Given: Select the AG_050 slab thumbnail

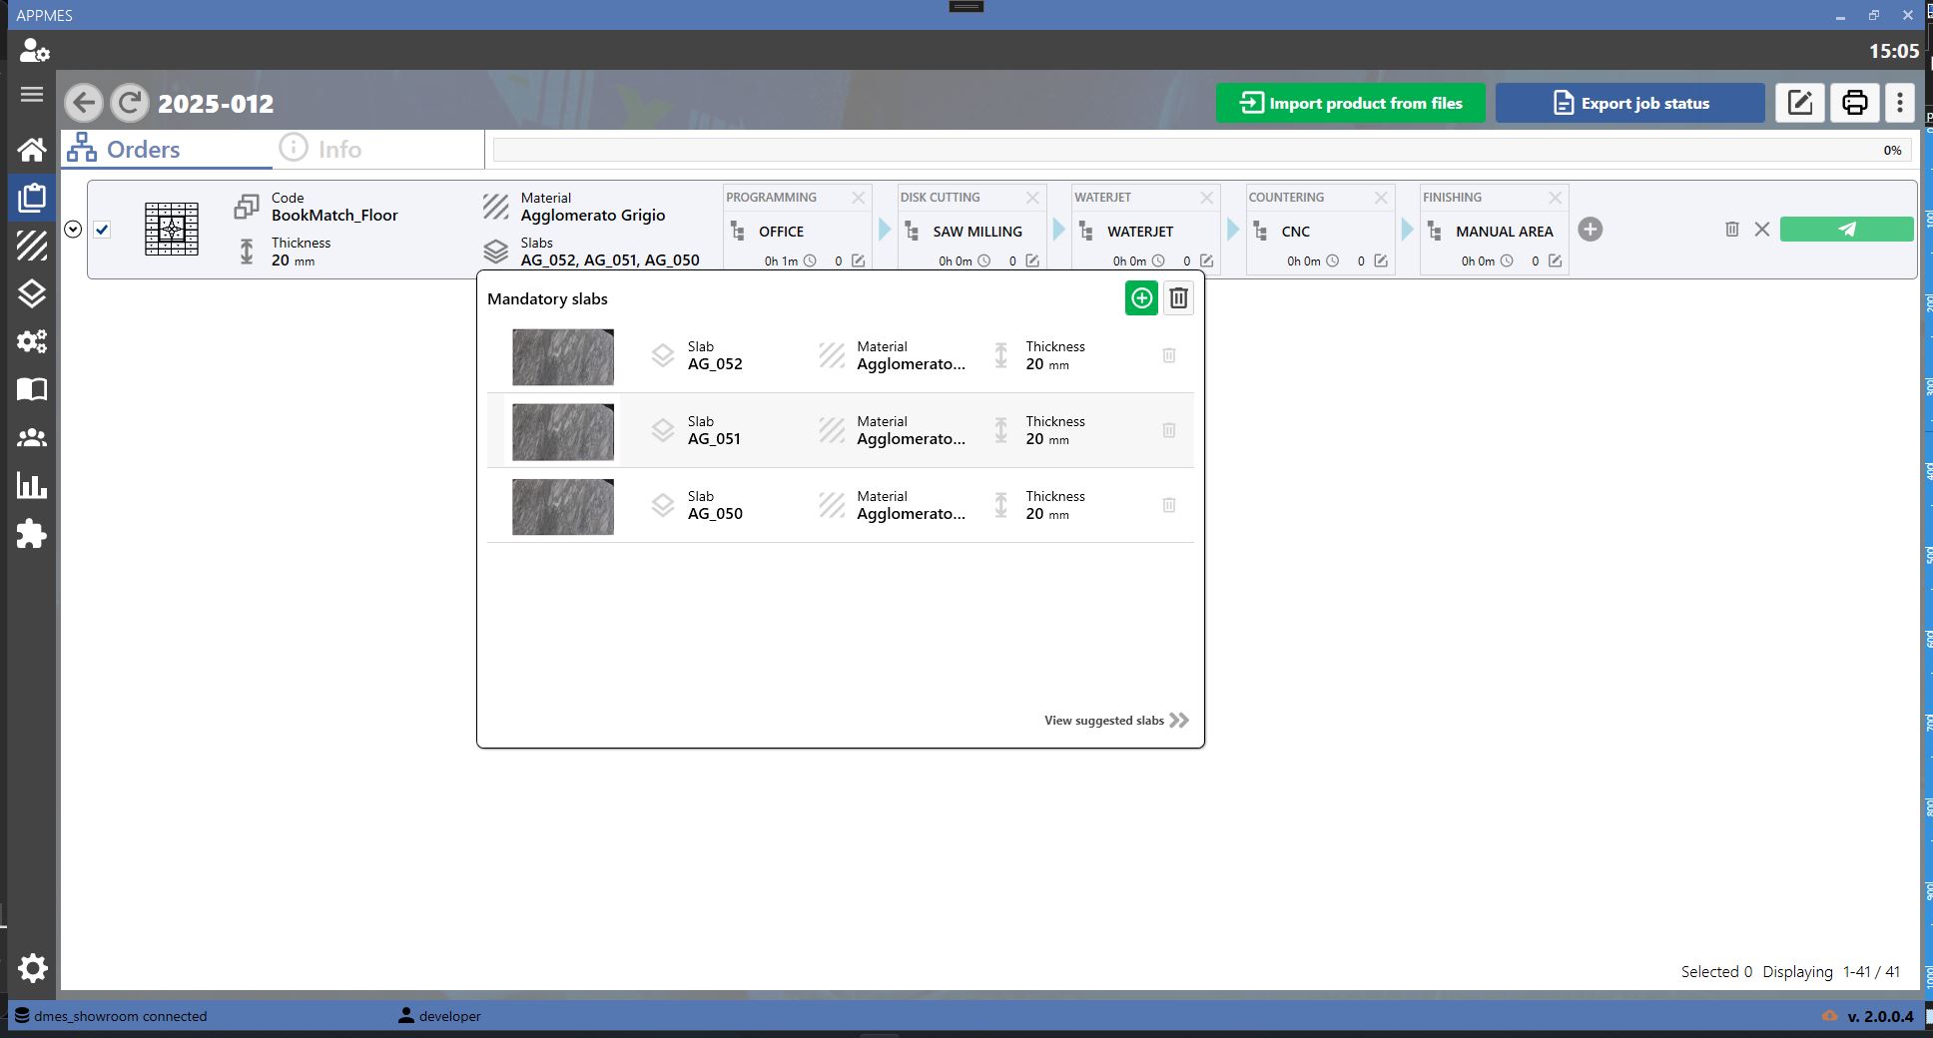Looking at the screenshot, I should coord(563,507).
